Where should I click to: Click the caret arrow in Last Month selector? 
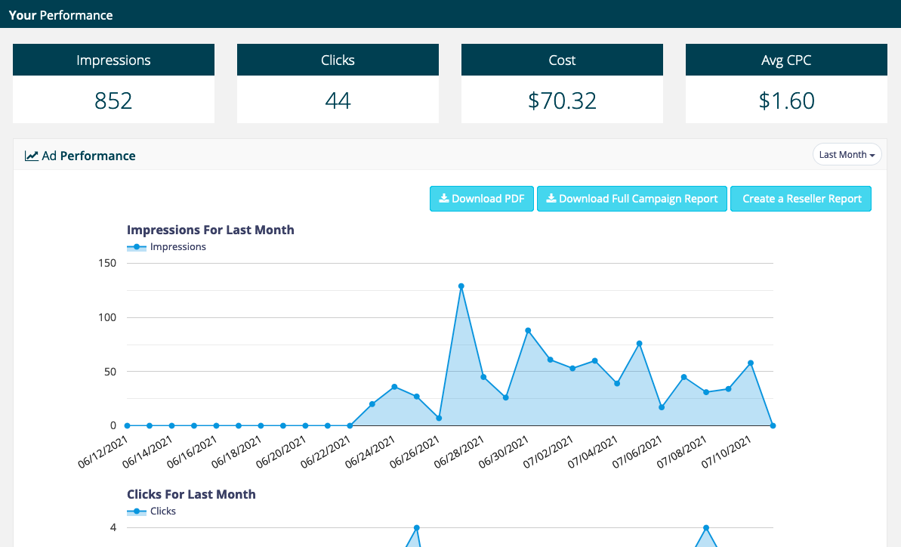click(873, 155)
